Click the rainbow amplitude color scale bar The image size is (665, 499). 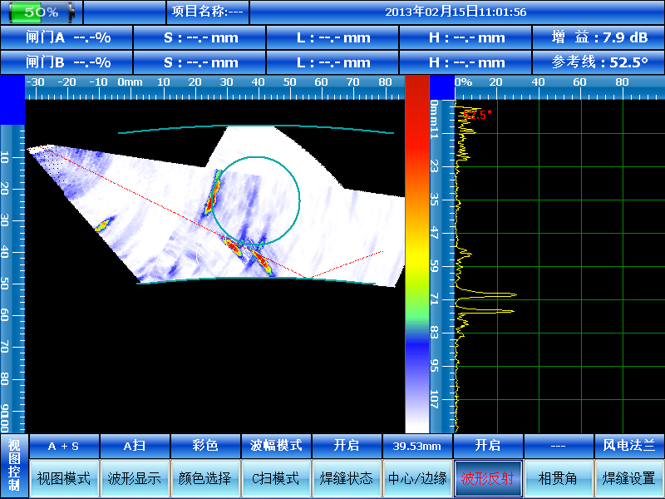[416, 249]
